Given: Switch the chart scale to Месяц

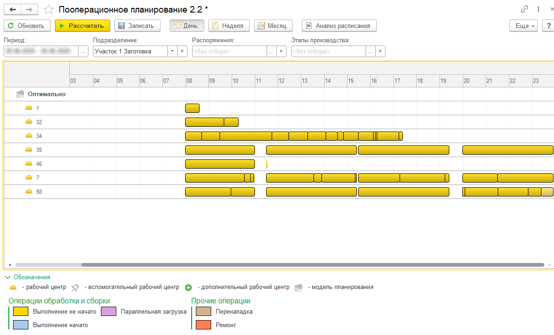Looking at the screenshot, I should [273, 26].
